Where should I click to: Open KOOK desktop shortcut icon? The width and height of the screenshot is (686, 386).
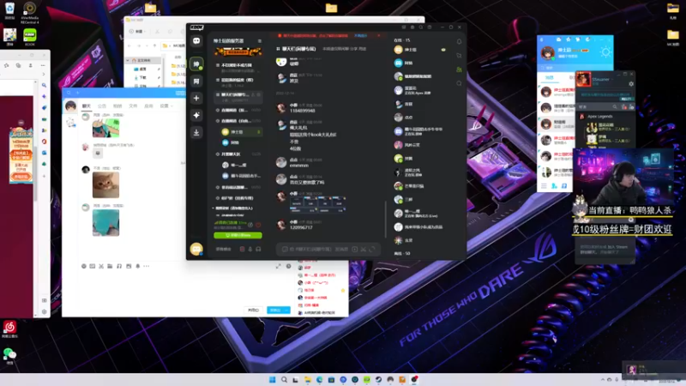[x=30, y=37]
